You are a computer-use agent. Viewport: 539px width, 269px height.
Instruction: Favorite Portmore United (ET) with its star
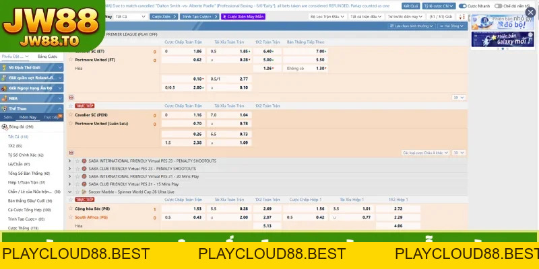pyautogui.click(x=71, y=59)
